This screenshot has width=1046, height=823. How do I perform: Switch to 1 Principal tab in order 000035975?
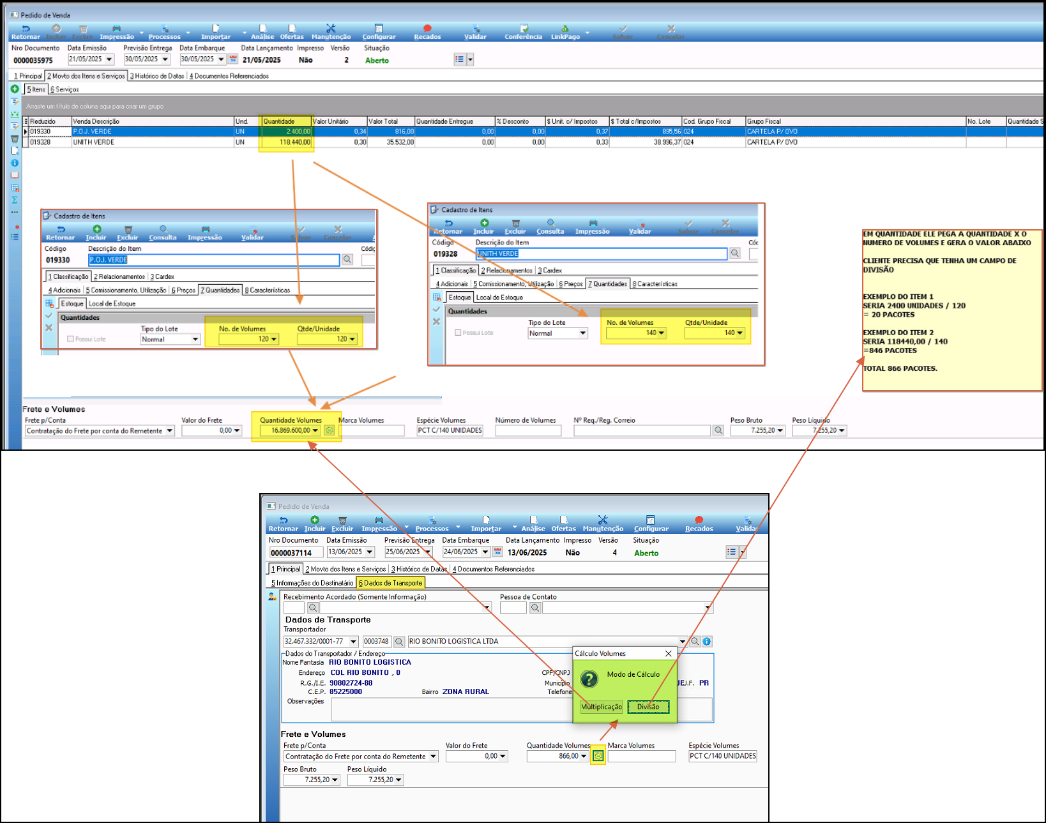[28, 76]
